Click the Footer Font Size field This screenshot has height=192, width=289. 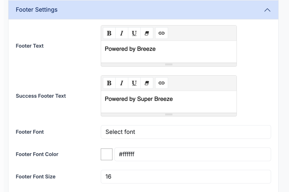pyautogui.click(x=186, y=177)
